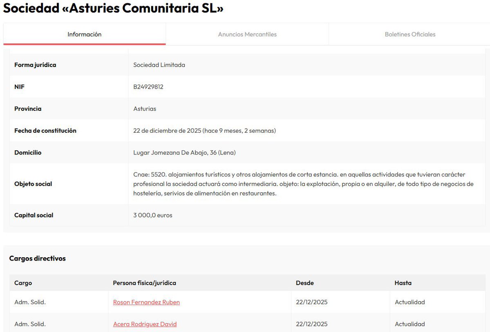Click the 'Objeto social' row label

point(33,184)
